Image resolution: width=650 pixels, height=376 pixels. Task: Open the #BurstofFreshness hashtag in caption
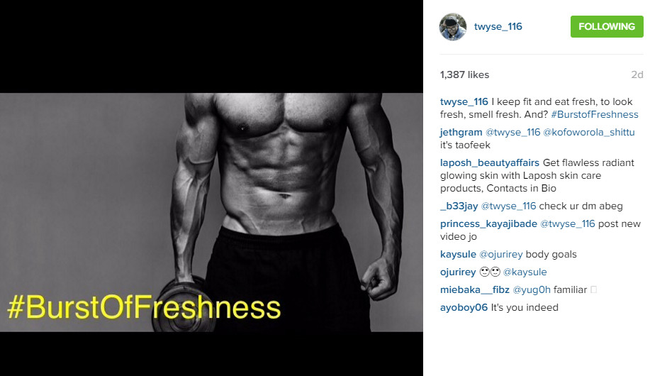click(x=595, y=114)
